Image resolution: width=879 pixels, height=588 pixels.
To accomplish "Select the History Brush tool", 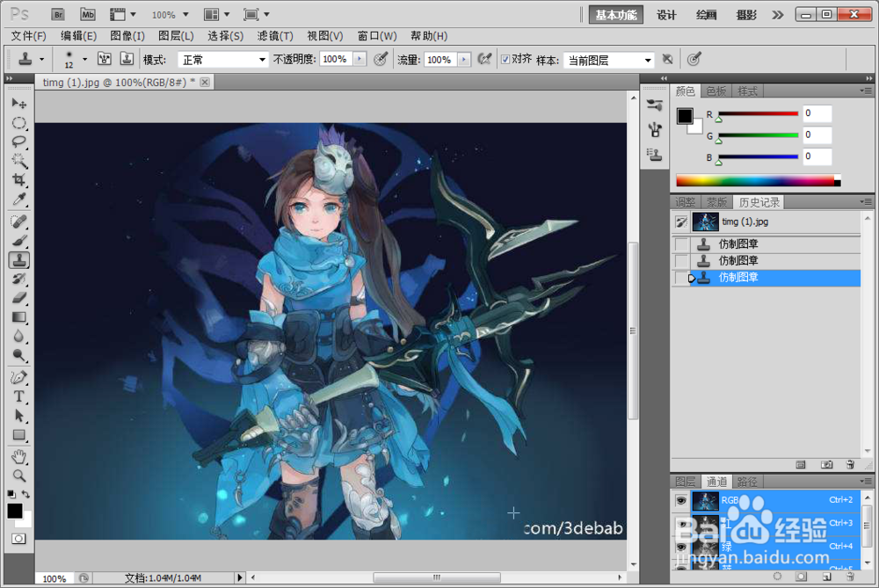I will pyautogui.click(x=19, y=279).
